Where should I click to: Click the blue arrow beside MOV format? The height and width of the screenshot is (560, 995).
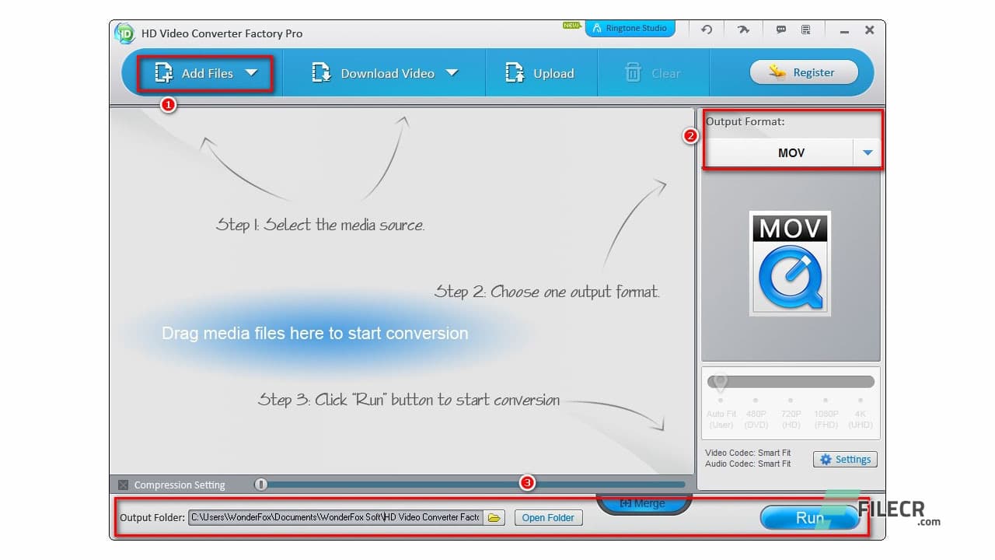pos(868,153)
